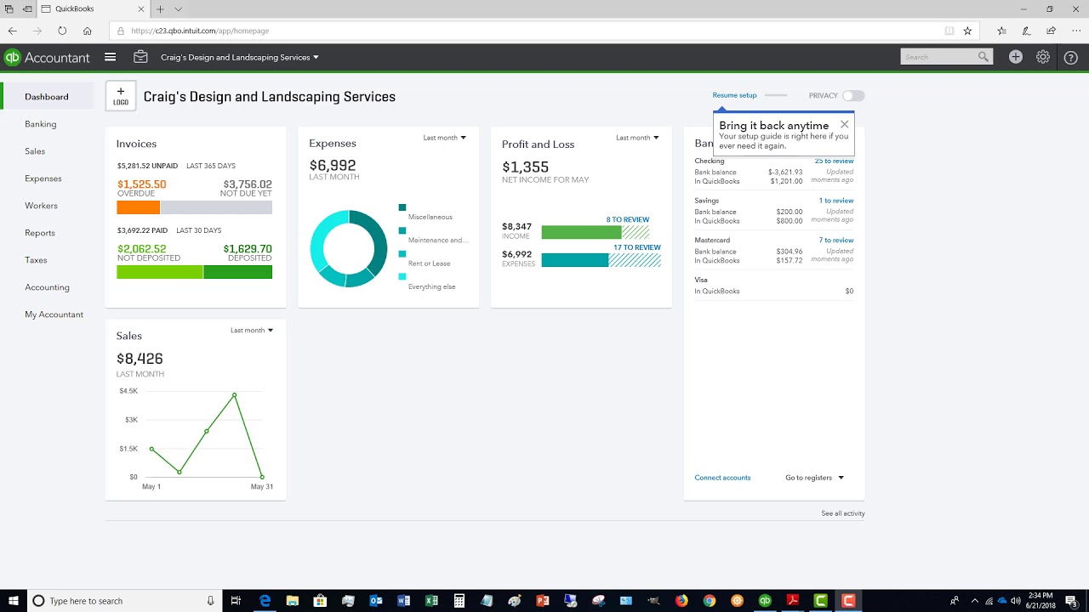Open the Create plus menu

pos(1016,57)
